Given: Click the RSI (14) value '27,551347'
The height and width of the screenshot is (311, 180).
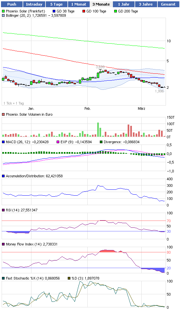Looking at the screenshot, I should click(29, 210).
